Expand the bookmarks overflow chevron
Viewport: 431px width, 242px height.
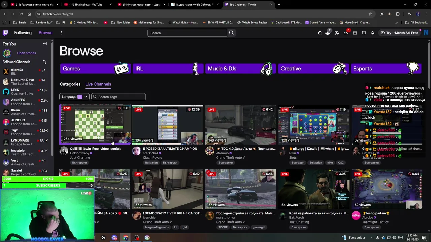click(396, 23)
